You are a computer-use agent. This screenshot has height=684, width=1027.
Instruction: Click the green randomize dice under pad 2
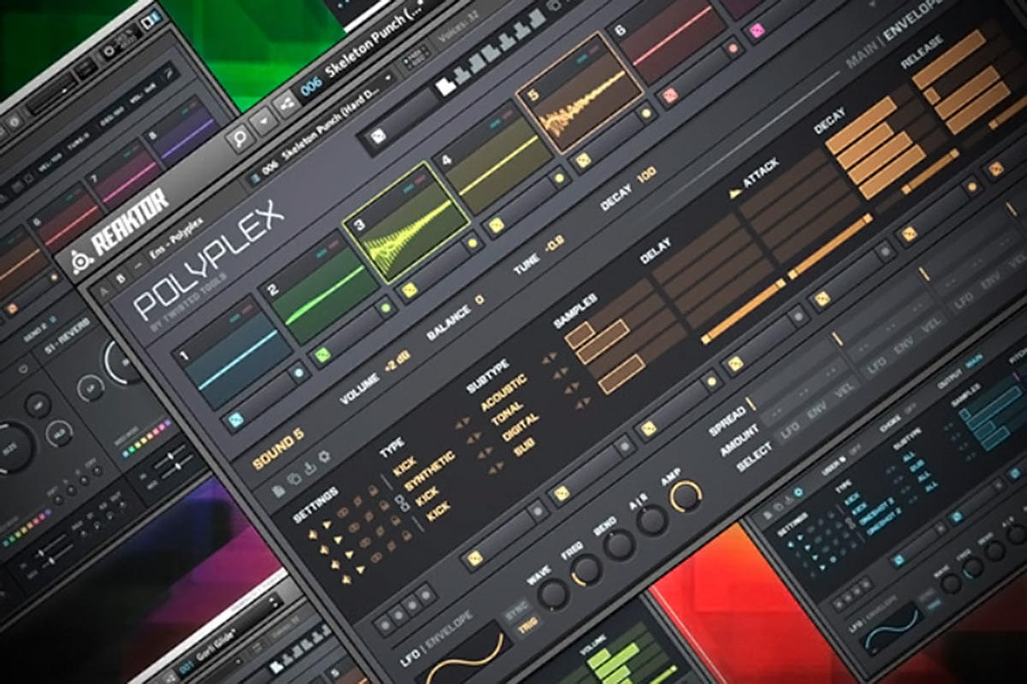click(x=324, y=352)
